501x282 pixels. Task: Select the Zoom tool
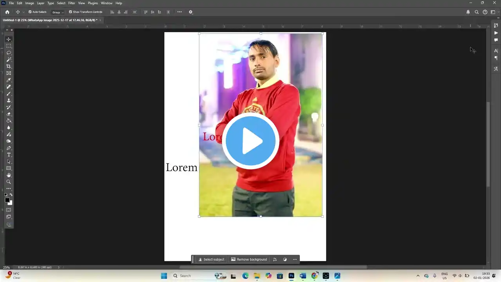coord(9,182)
